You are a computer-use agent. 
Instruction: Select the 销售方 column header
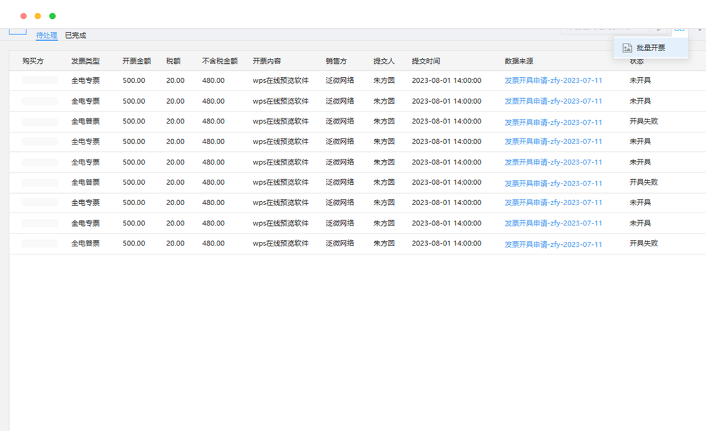[x=337, y=61]
